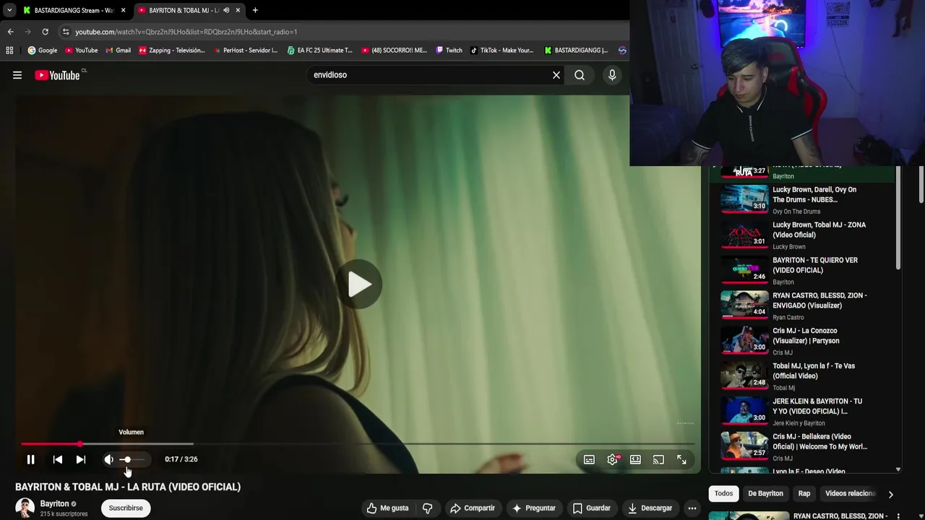
Task: Play Cris MJ La Conozco video
Action: point(802,342)
